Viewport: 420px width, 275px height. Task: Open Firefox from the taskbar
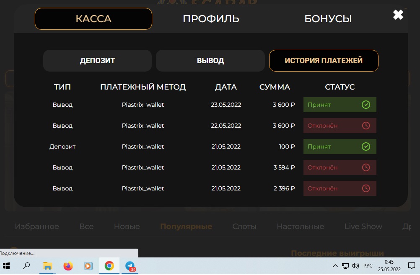(x=68, y=266)
